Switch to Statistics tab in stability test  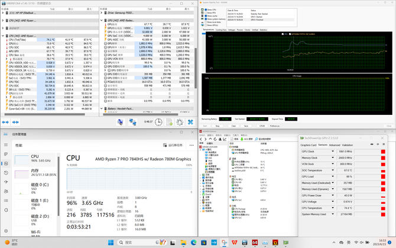coord(264,30)
